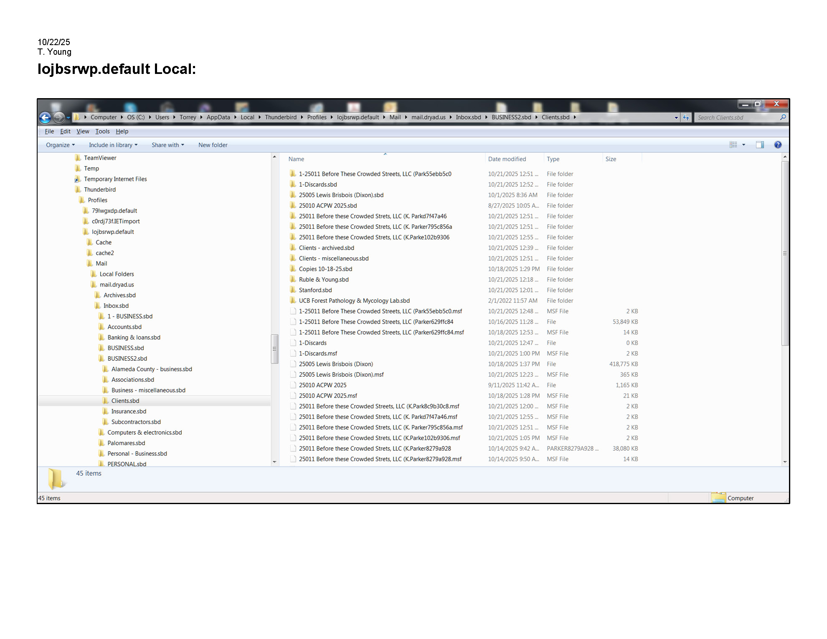Screen dimensions: 827x639
Task: Click the search magnifier icon
Action: [x=783, y=117]
